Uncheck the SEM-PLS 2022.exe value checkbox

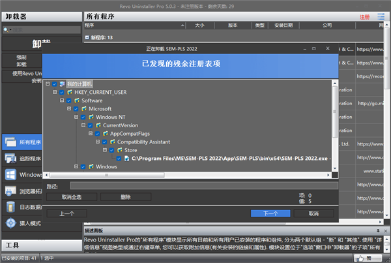coord(119,159)
